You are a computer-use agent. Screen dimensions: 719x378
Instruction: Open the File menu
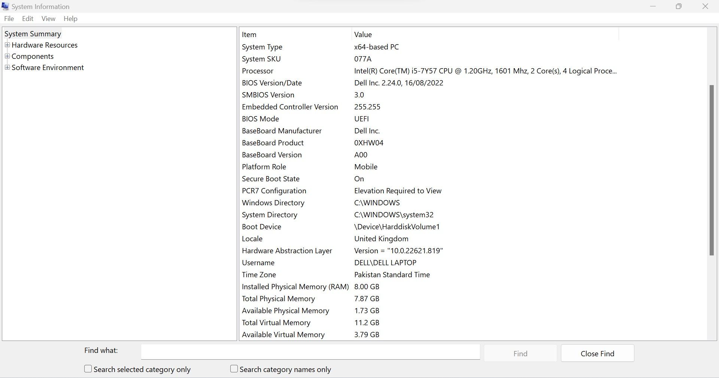pyautogui.click(x=9, y=19)
